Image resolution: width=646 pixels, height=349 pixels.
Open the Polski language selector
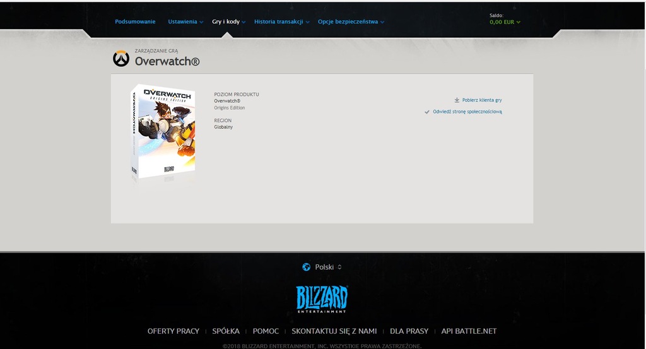[328, 267]
